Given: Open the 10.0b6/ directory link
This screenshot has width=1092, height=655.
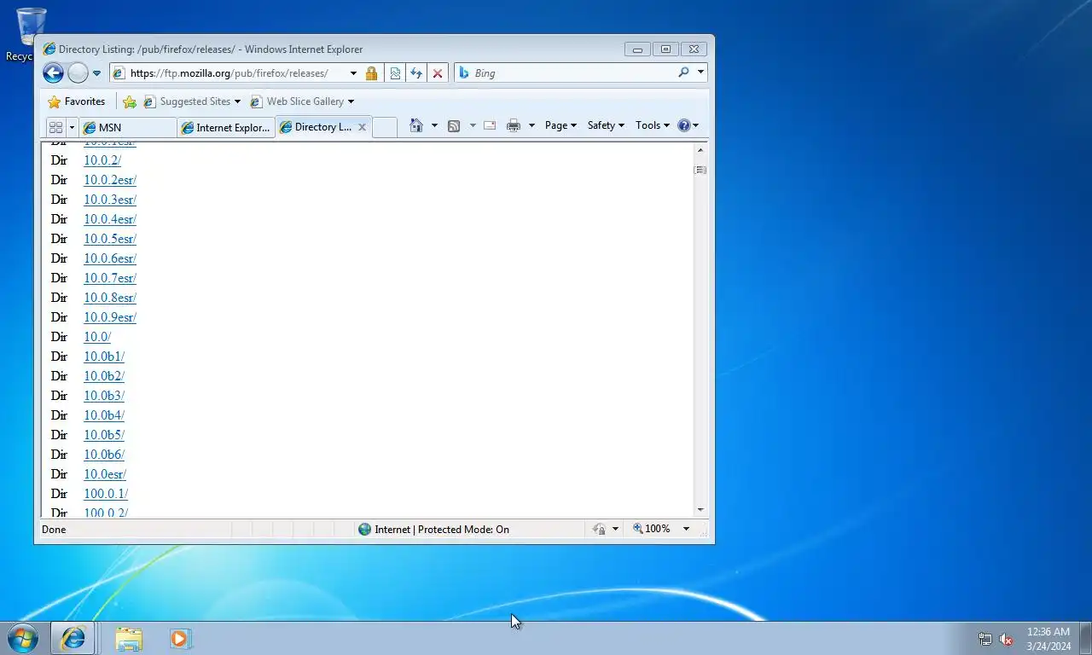Looking at the screenshot, I should coord(104,455).
